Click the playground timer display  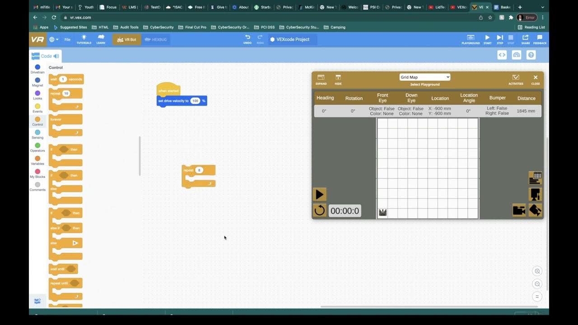(345, 211)
